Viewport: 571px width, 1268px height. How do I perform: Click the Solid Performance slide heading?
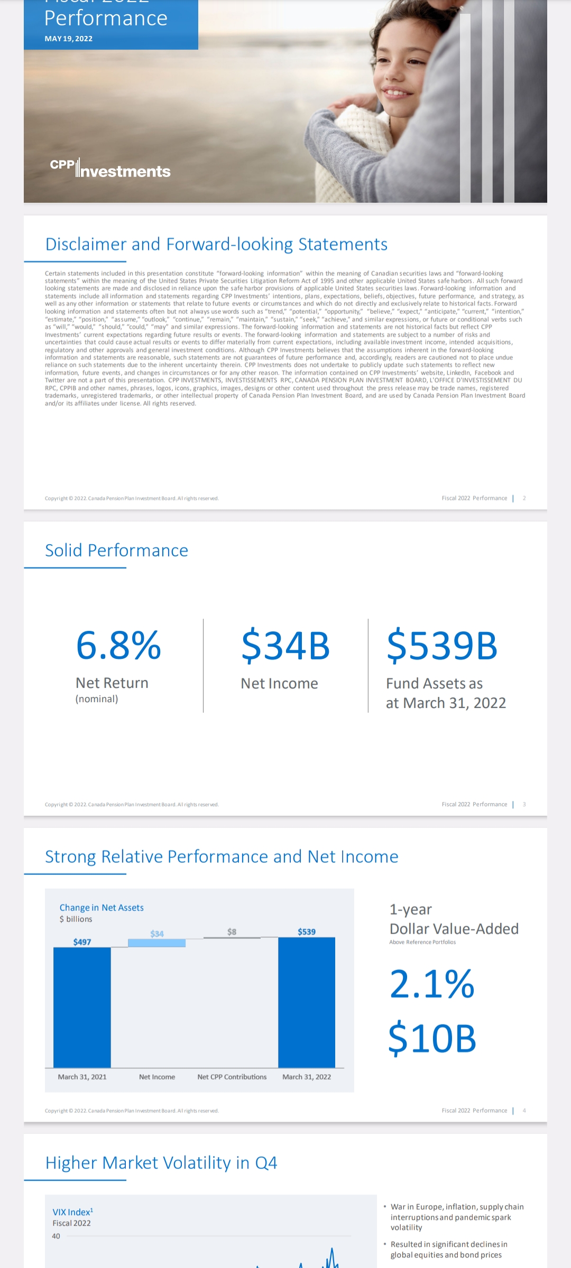tap(116, 551)
